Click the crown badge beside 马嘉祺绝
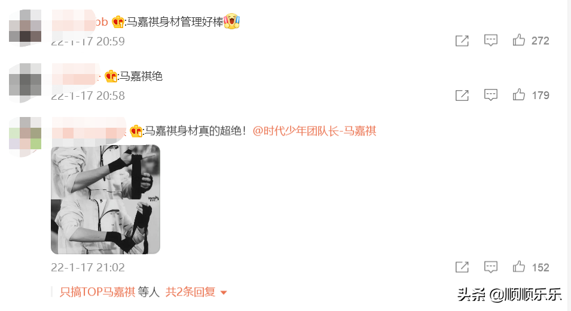 (111, 76)
